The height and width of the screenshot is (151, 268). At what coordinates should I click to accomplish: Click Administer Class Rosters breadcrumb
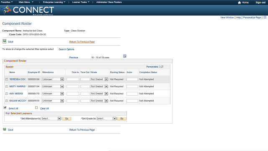click(x=109, y=2)
